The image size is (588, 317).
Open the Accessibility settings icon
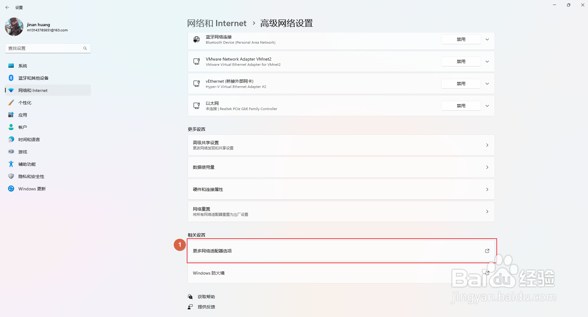[11, 164]
